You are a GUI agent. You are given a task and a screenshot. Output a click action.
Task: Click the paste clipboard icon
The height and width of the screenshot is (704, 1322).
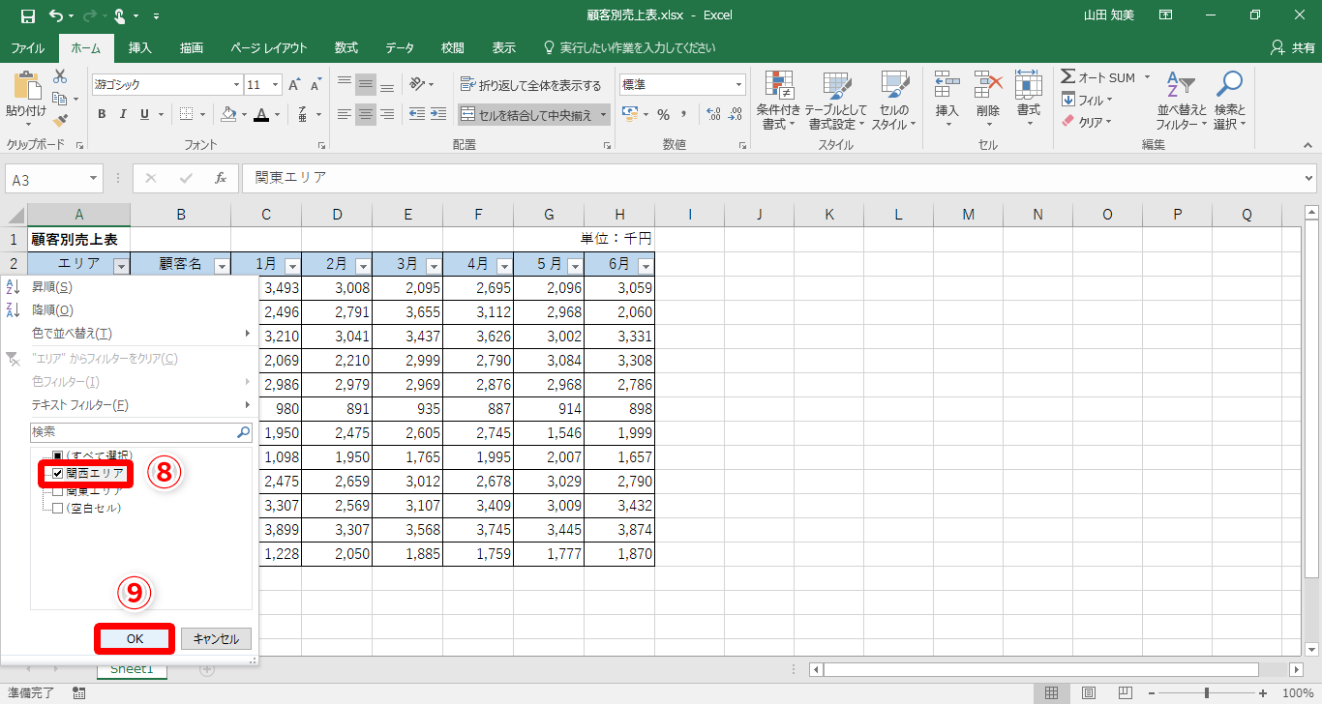coord(26,86)
